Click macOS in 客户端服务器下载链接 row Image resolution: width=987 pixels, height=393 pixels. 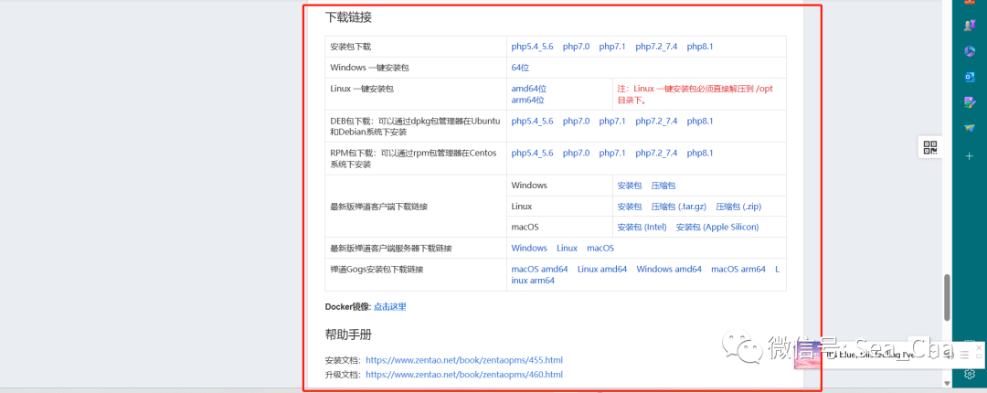(x=600, y=249)
